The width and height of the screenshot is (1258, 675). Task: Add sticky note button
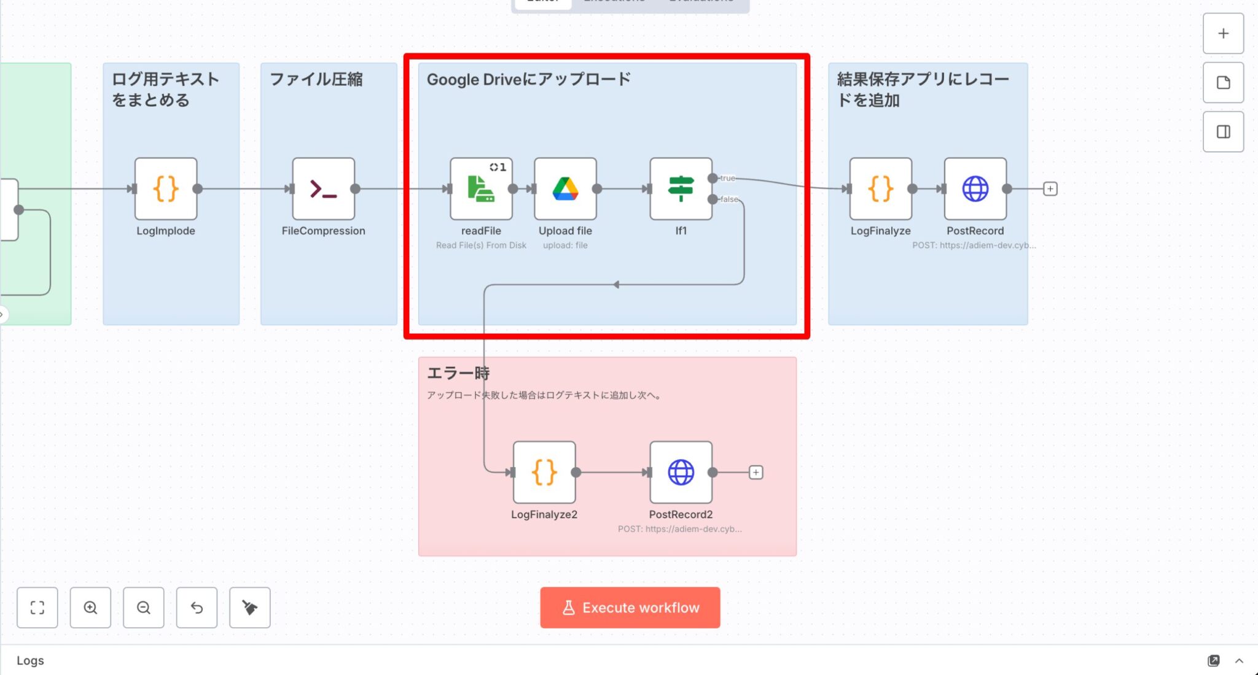point(1223,82)
